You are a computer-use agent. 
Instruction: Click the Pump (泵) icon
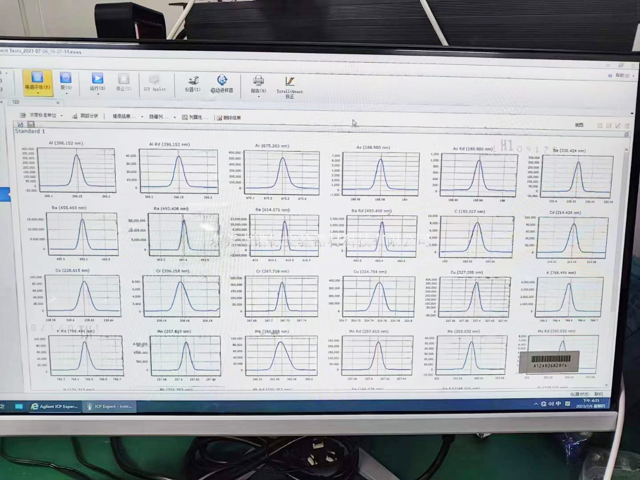pyautogui.click(x=66, y=80)
